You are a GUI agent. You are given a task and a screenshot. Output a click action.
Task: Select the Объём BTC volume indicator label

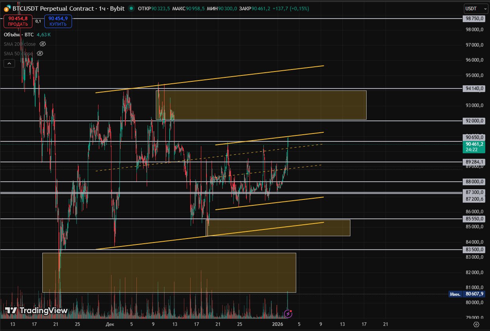(19, 35)
